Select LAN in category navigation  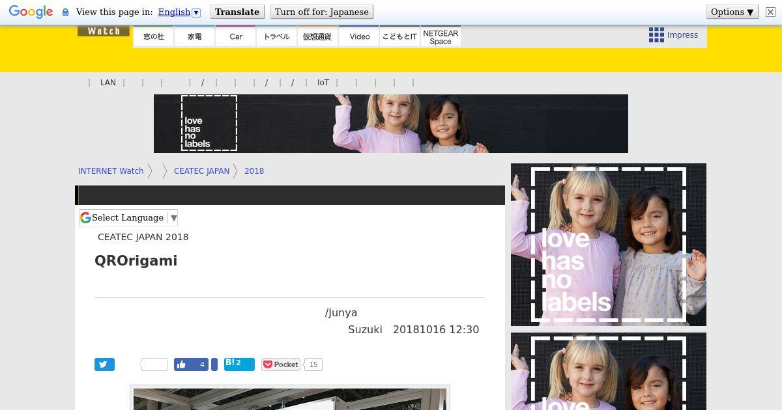(x=108, y=83)
